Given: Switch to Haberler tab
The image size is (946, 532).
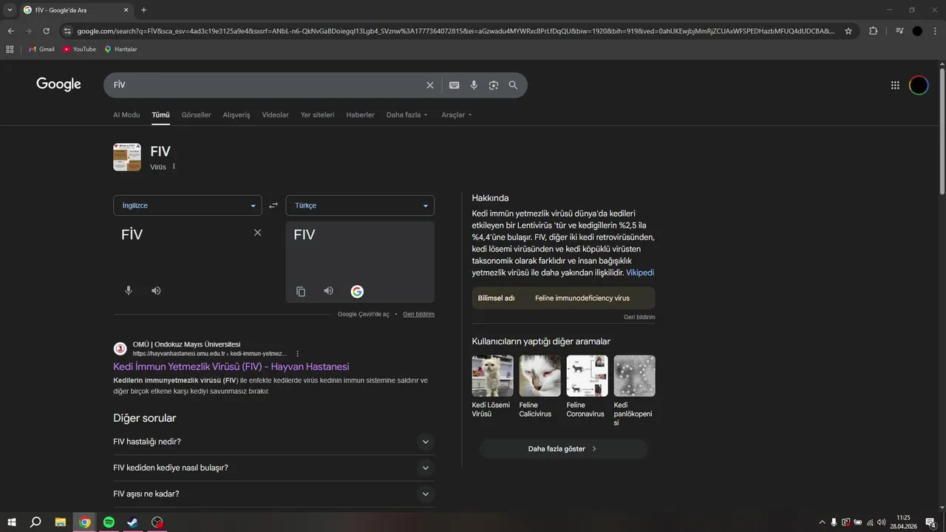Looking at the screenshot, I should pyautogui.click(x=360, y=115).
